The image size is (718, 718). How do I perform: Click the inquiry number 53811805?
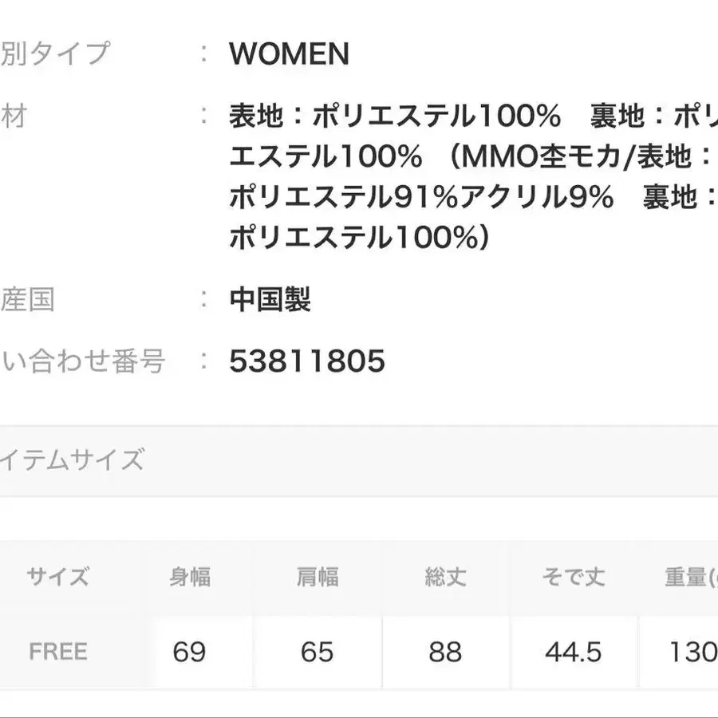[306, 362]
